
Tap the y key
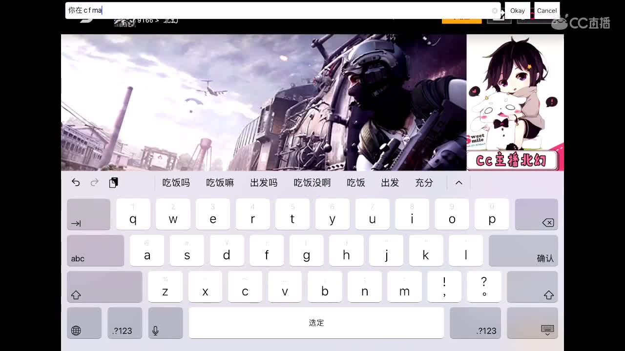pos(333,214)
